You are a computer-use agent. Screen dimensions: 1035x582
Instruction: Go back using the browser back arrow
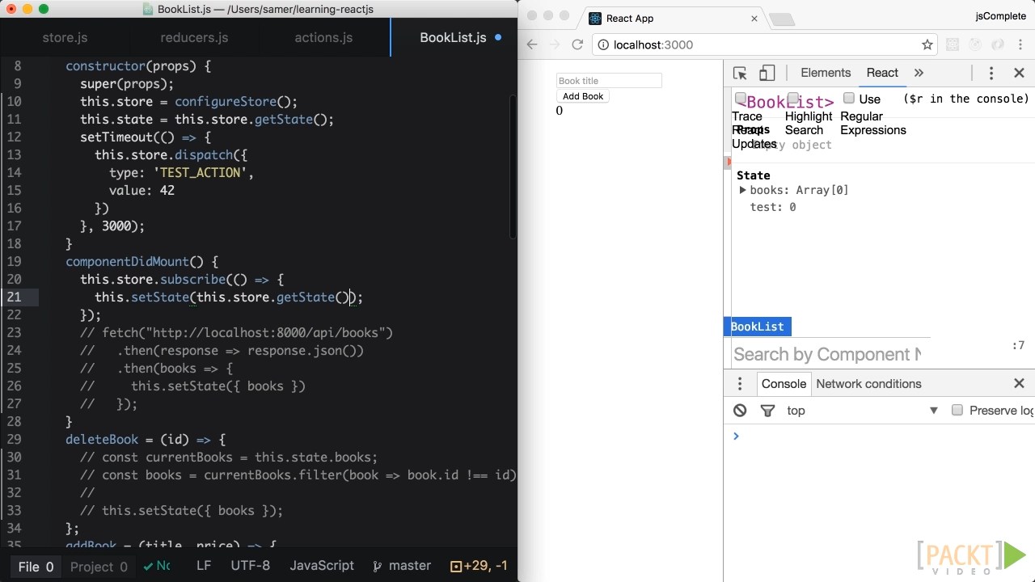point(532,44)
